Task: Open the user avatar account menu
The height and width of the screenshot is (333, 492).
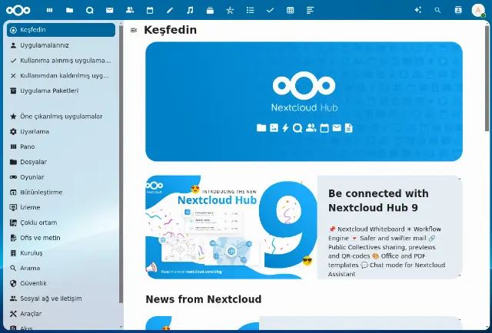Action: click(478, 10)
